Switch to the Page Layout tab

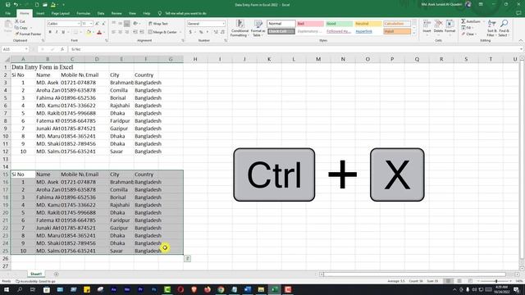[x=60, y=13]
